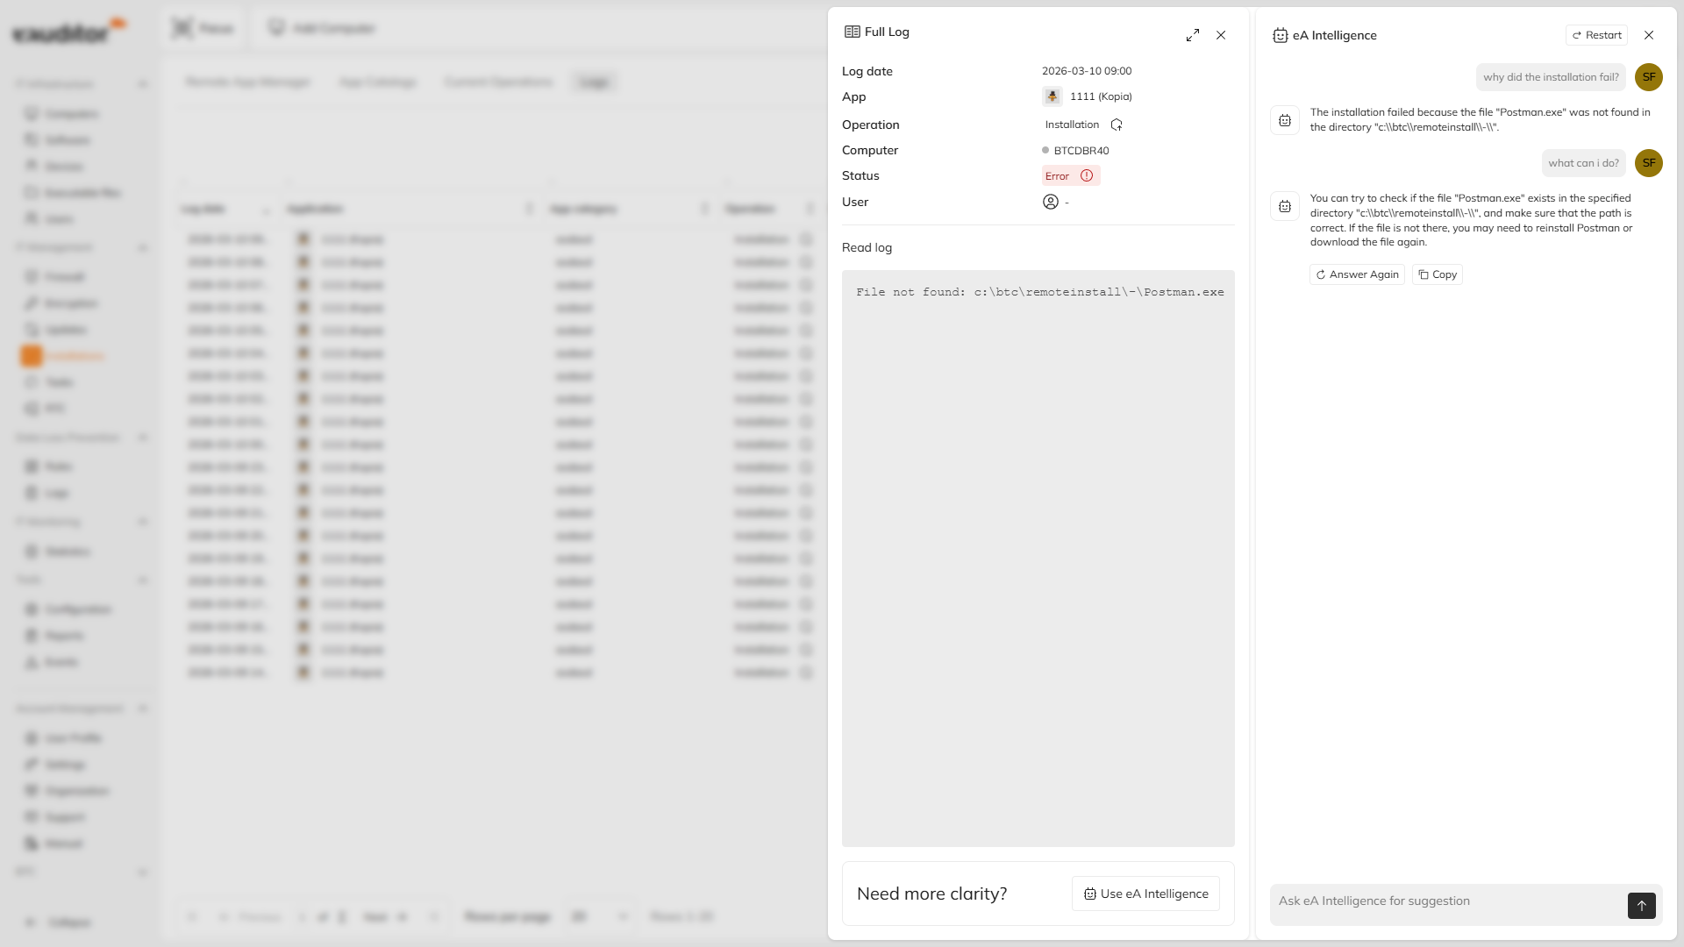Click the Kopia app icon thumbnail
1684x947 pixels.
pos(1052,96)
